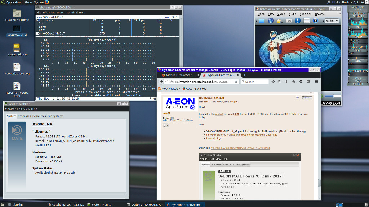Click Firefox URL address bar
The width and height of the screenshot is (369, 207).
tap(199, 82)
